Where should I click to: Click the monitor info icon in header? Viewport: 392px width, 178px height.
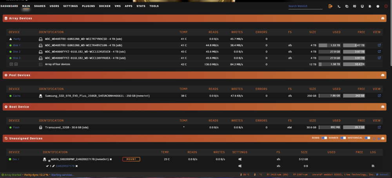pos(362,6)
